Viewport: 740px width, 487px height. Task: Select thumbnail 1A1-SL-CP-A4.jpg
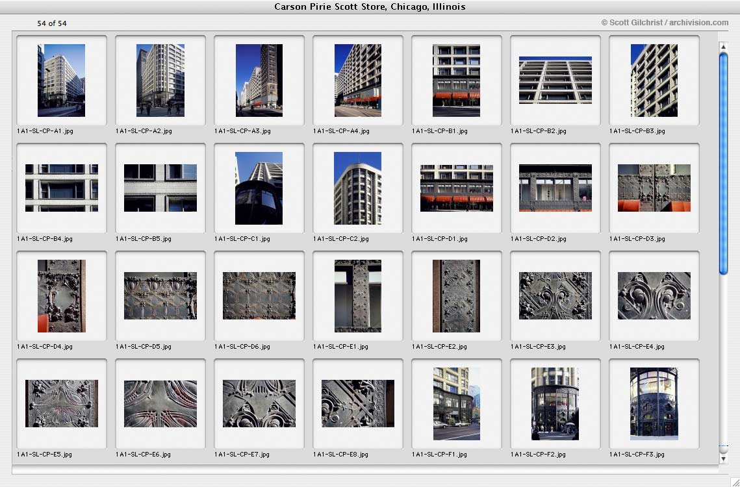pos(358,81)
